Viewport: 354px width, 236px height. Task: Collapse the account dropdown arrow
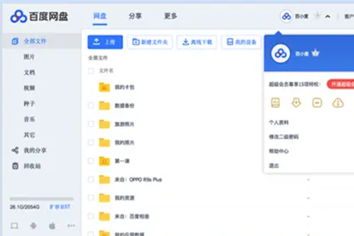click(x=328, y=17)
